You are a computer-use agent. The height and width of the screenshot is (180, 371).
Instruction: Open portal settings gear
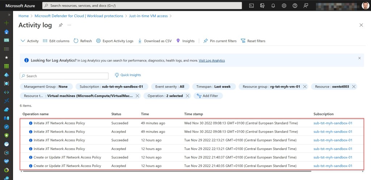(x=284, y=6)
